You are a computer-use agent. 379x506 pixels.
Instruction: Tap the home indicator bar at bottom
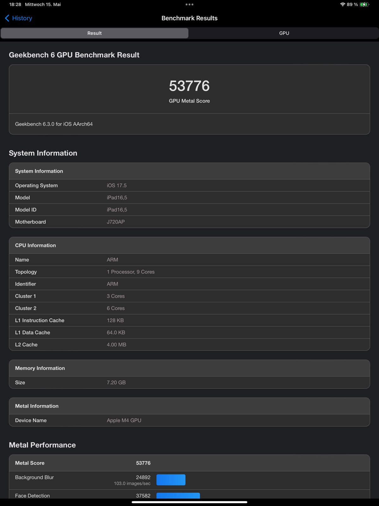pos(189,502)
